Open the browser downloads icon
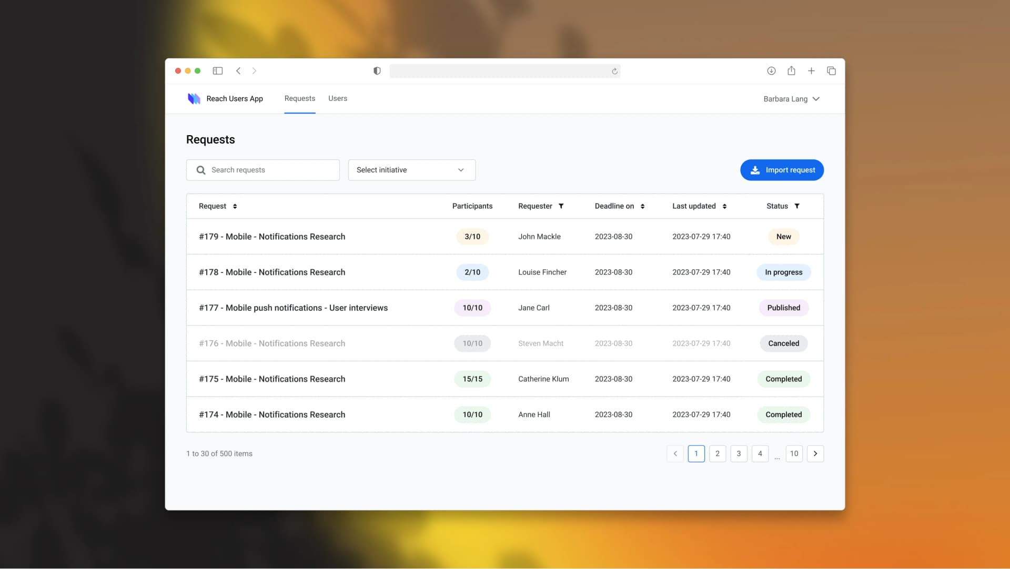 coord(771,71)
